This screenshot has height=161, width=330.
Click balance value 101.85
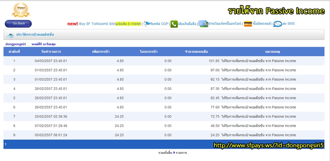pyautogui.click(x=214, y=61)
